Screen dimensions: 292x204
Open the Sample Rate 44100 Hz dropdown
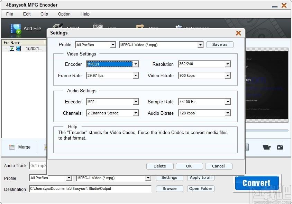(228, 102)
